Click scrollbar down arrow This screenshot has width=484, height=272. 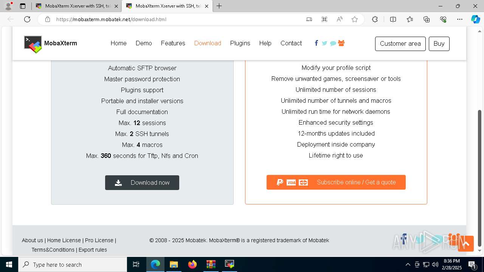(x=480, y=250)
